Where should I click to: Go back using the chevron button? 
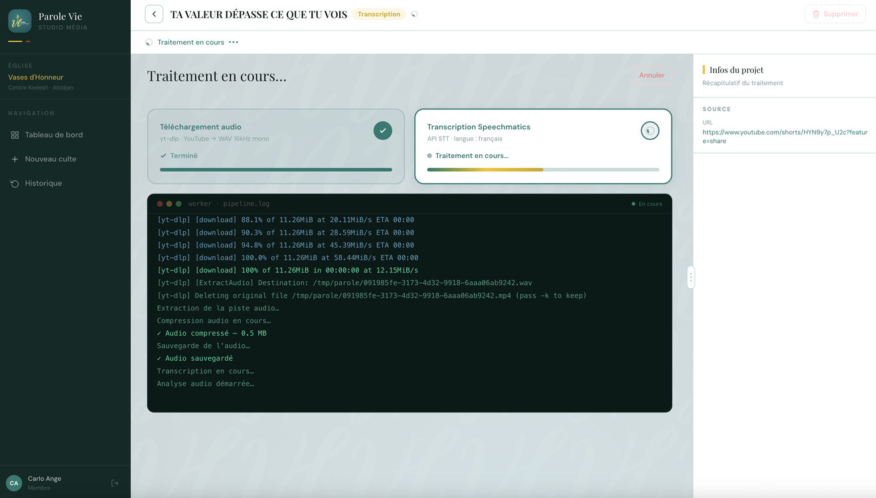point(154,14)
